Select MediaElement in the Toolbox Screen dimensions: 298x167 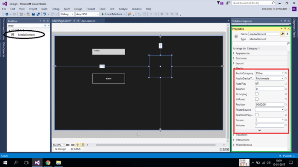tap(27, 35)
